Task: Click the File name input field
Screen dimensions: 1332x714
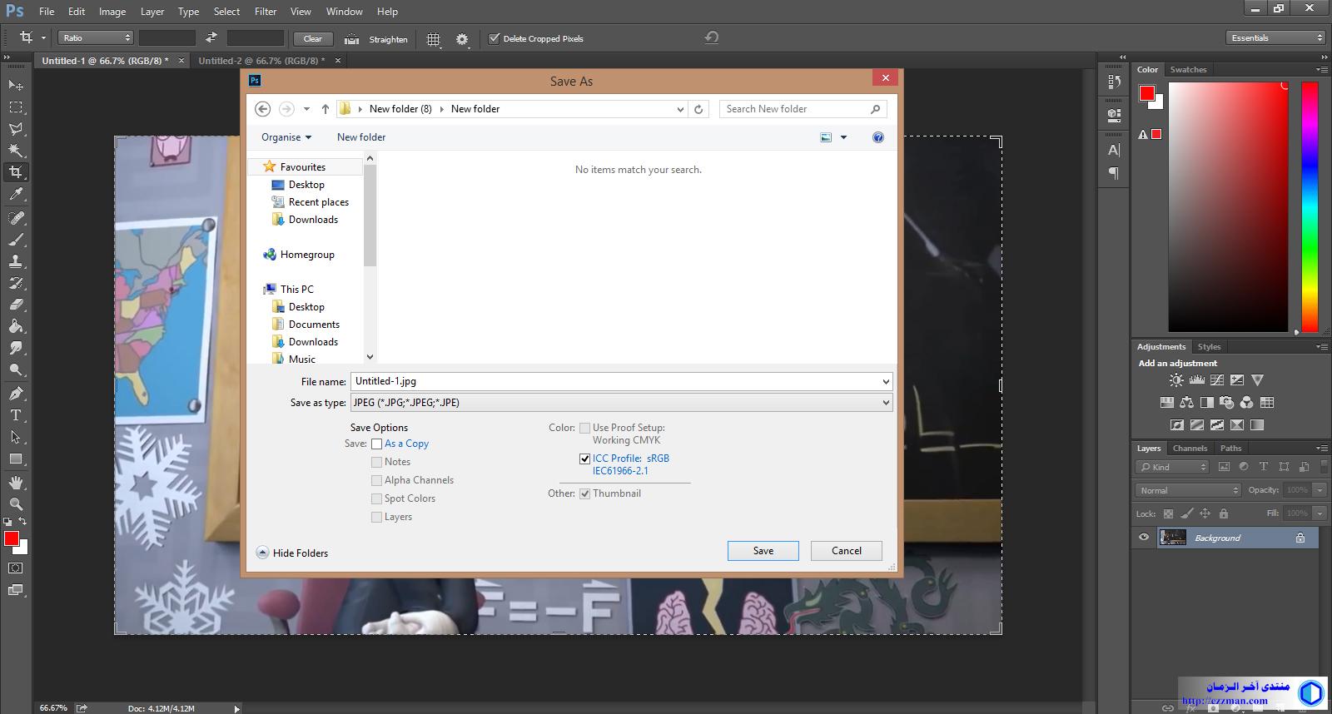Action: coord(616,381)
